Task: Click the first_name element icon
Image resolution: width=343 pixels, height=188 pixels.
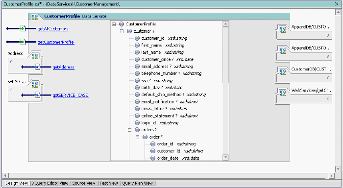Action: coord(137,45)
